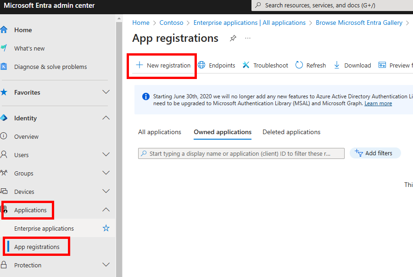Click the Favorites star icon
This screenshot has width=413, height=277.
(x=3, y=92)
